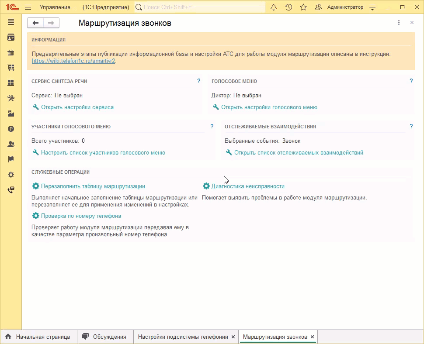This screenshot has width=424, height=344.
Task: Open notifications bell icon in title bar
Action: click(x=274, y=7)
